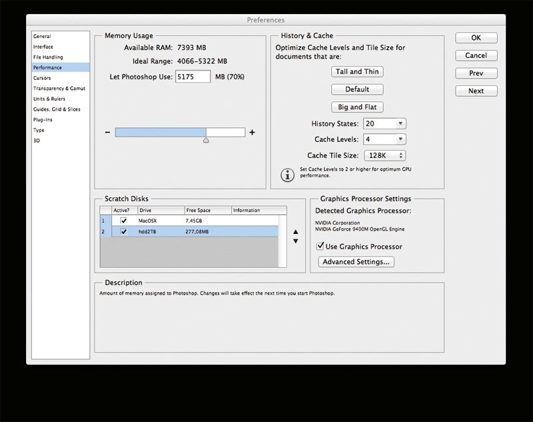Click the minus icon beside memory slider
The height and width of the screenshot is (422, 533).
pos(108,132)
